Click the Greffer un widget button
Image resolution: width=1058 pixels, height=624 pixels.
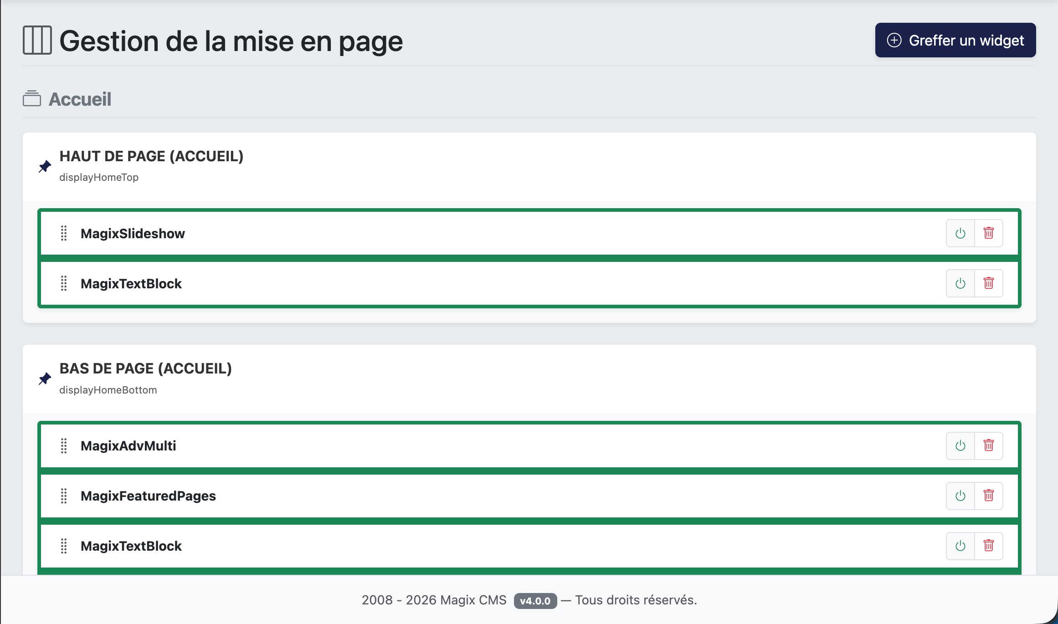coord(955,40)
